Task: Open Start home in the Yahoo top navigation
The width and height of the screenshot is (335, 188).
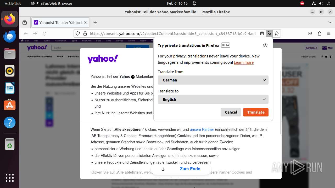Action: coord(25,41)
